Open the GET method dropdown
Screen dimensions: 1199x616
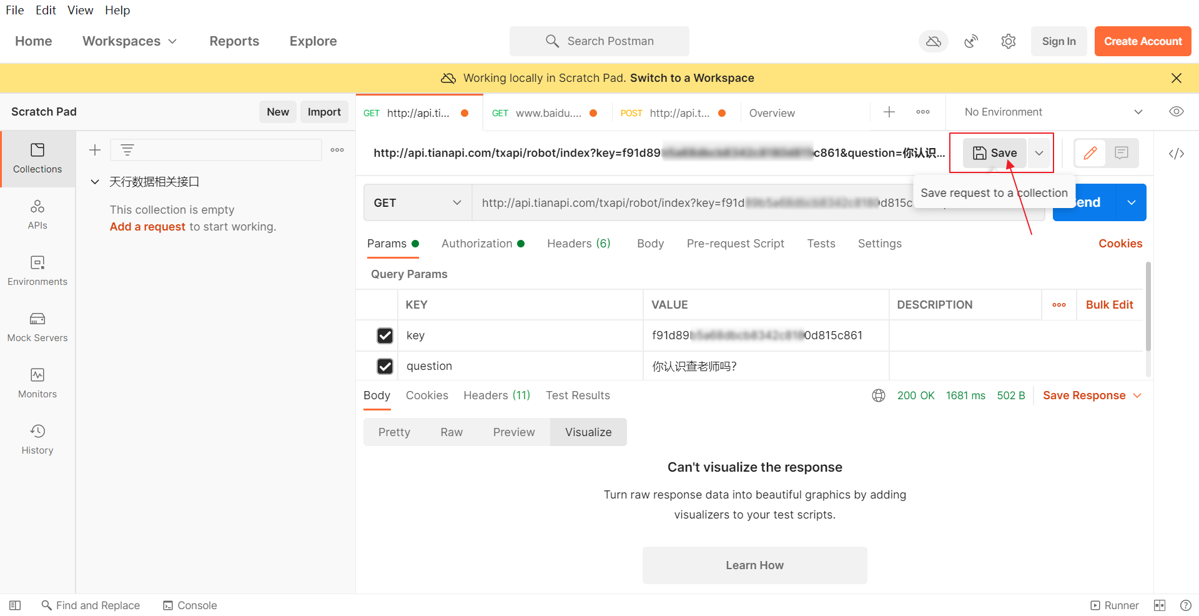click(417, 203)
